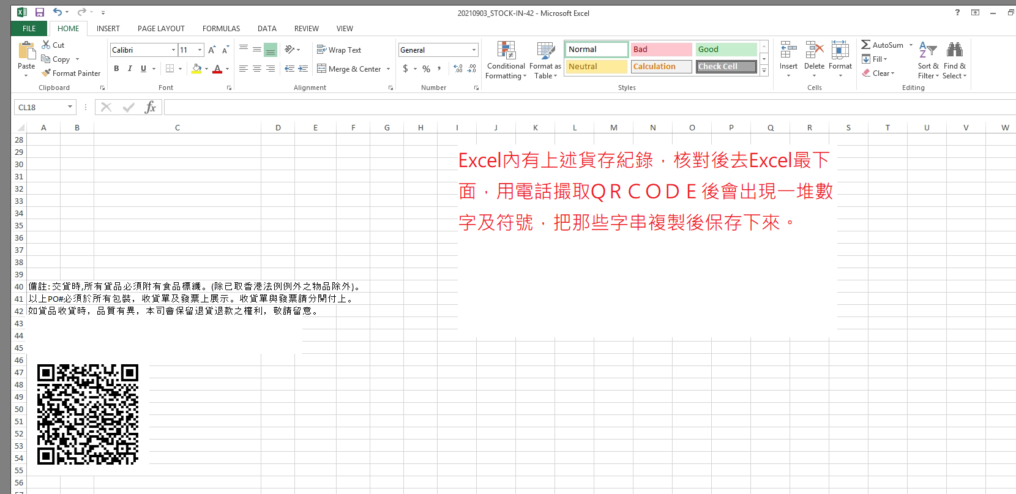Increase font size with the larger A icon

click(212, 50)
